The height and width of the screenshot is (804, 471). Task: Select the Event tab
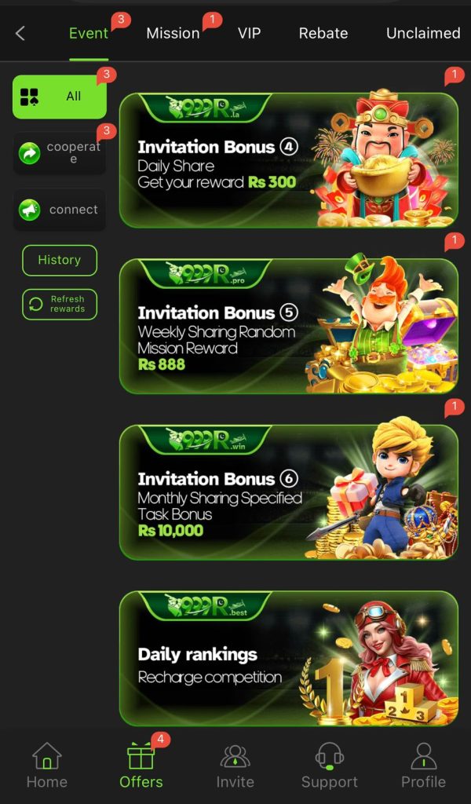pos(89,33)
